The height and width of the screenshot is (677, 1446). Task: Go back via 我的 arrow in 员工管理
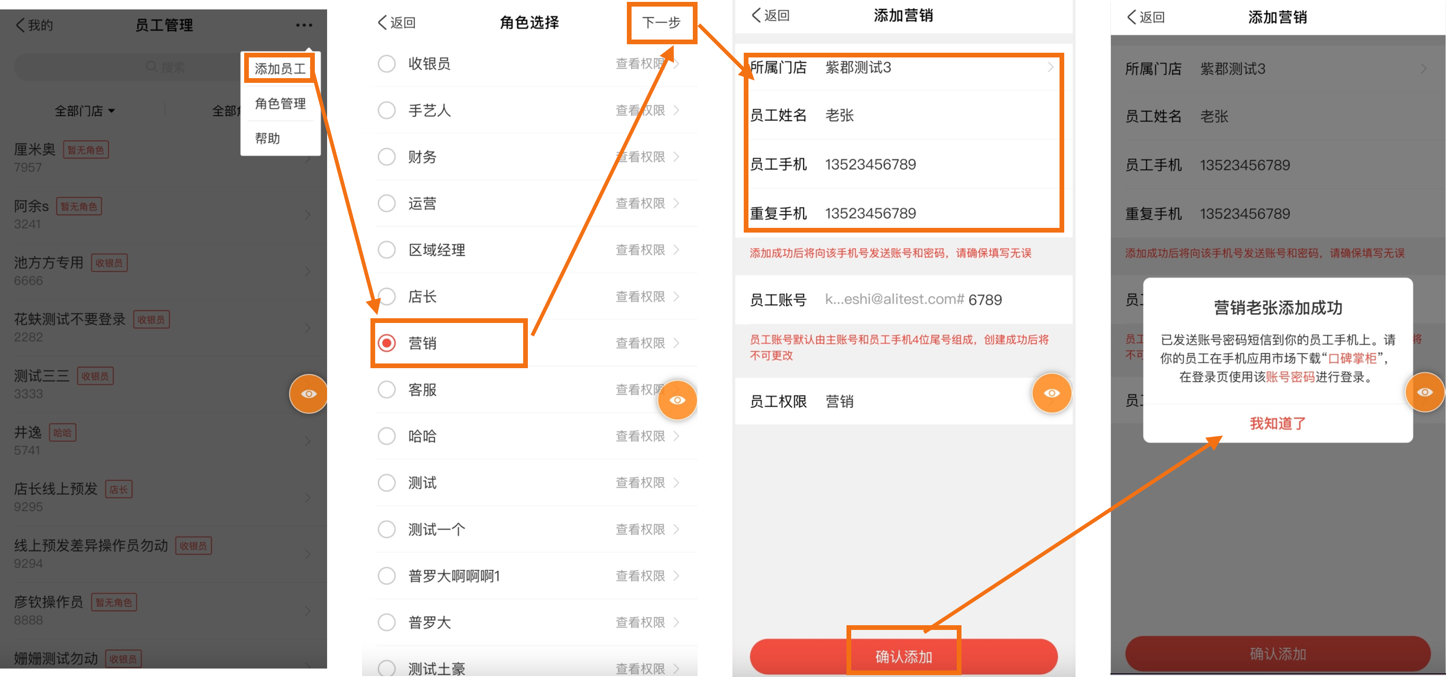[33, 25]
